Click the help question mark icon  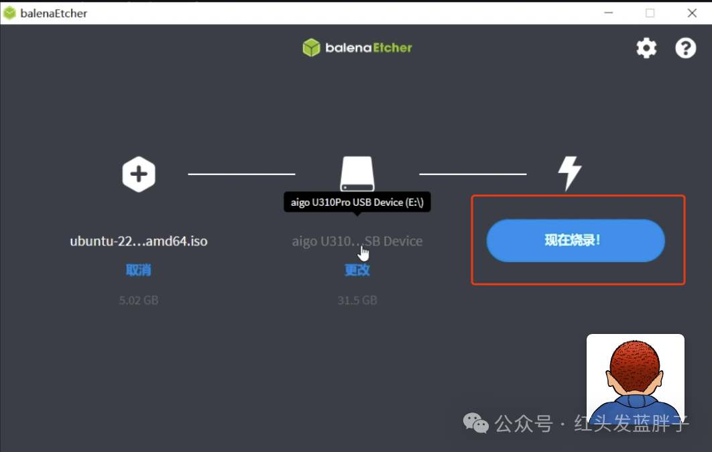pos(685,48)
